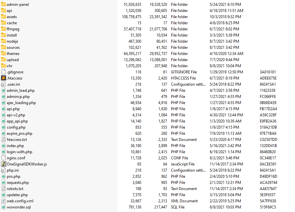Select the ffmpeg folder icon
The image size is (295, 212).
[4, 29]
